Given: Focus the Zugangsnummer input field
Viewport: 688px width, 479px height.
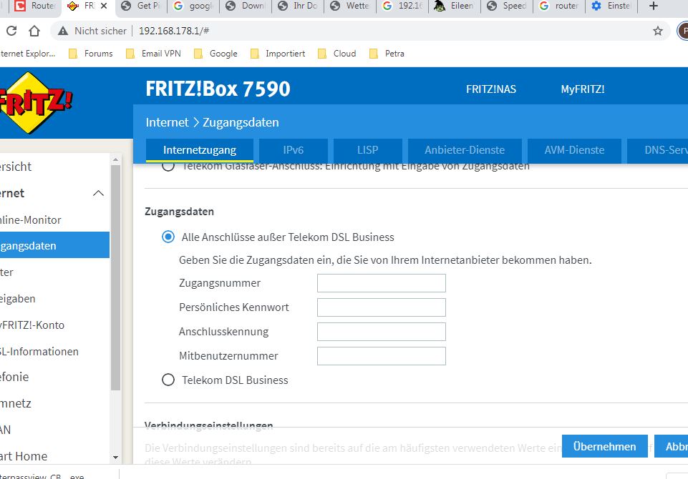Looking at the screenshot, I should [x=382, y=283].
